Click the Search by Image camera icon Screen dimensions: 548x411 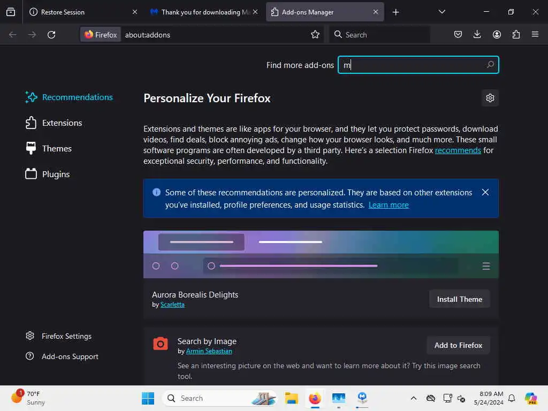161,344
